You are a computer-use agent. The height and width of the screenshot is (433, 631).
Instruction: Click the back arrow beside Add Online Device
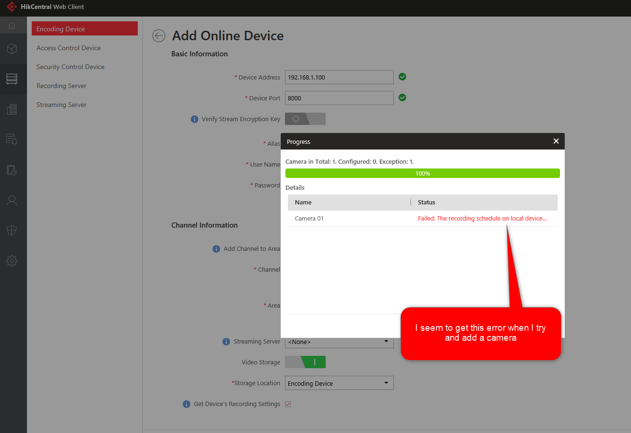tap(159, 36)
